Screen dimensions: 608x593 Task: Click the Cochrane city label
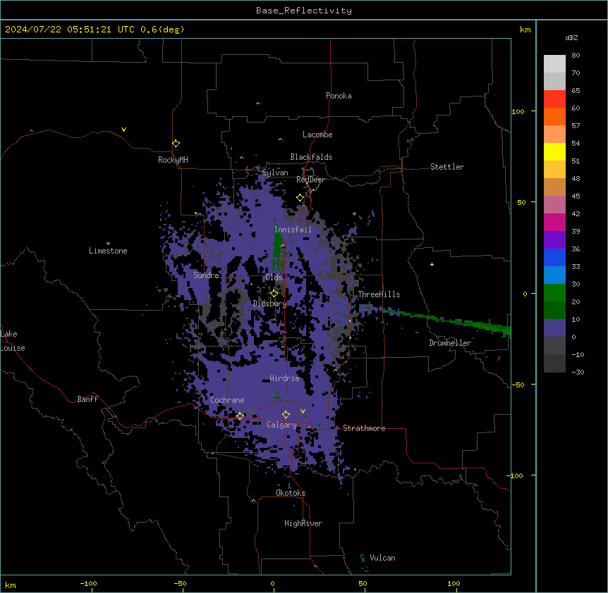227,400
